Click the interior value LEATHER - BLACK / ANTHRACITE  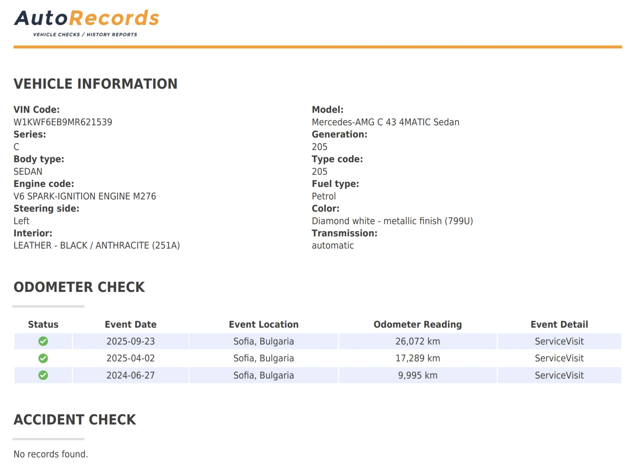pyautogui.click(x=97, y=245)
